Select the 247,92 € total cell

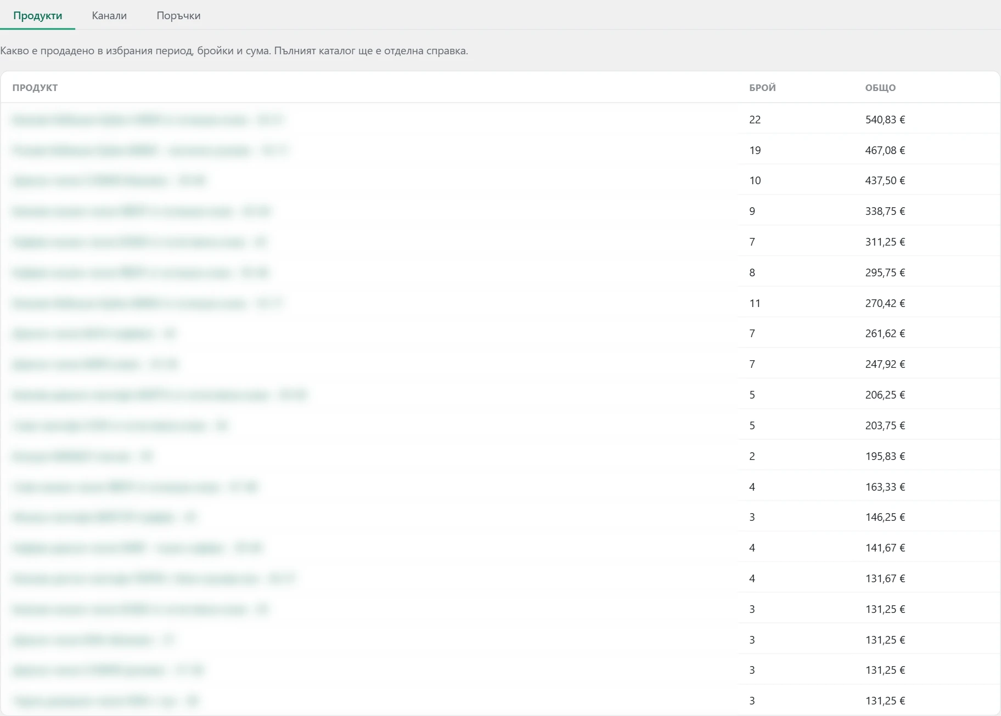point(885,364)
